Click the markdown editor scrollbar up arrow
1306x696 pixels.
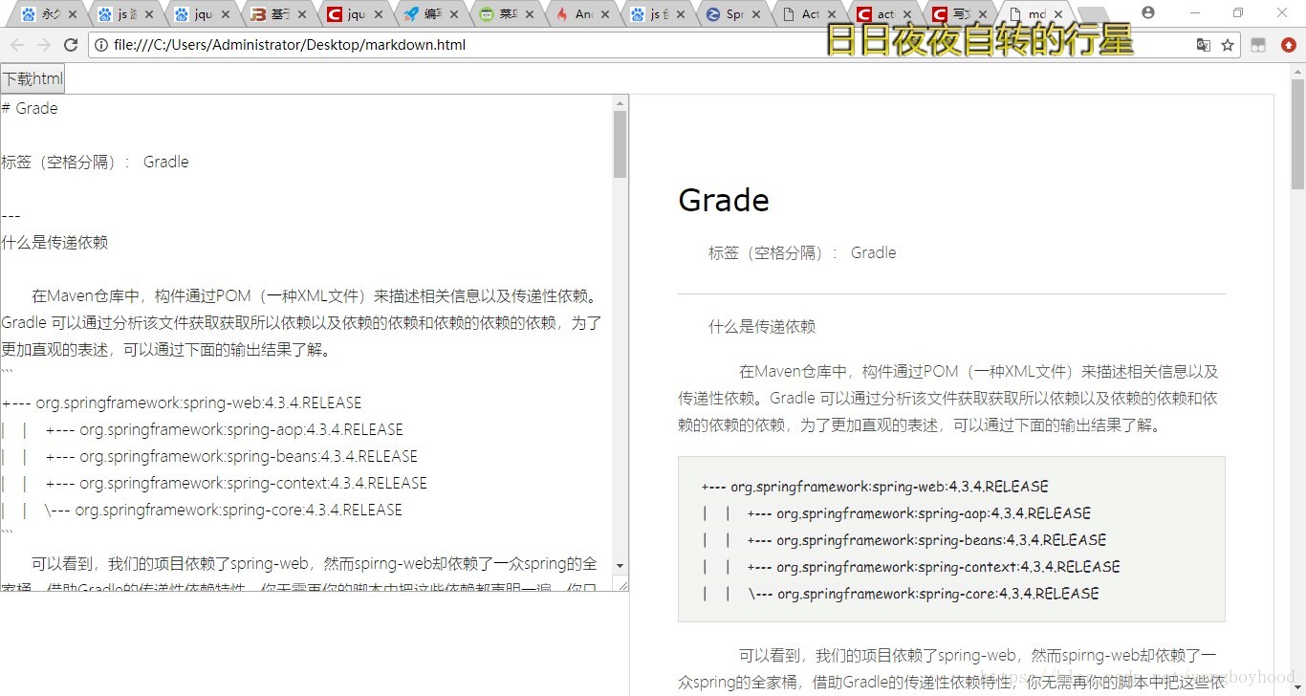coord(620,102)
